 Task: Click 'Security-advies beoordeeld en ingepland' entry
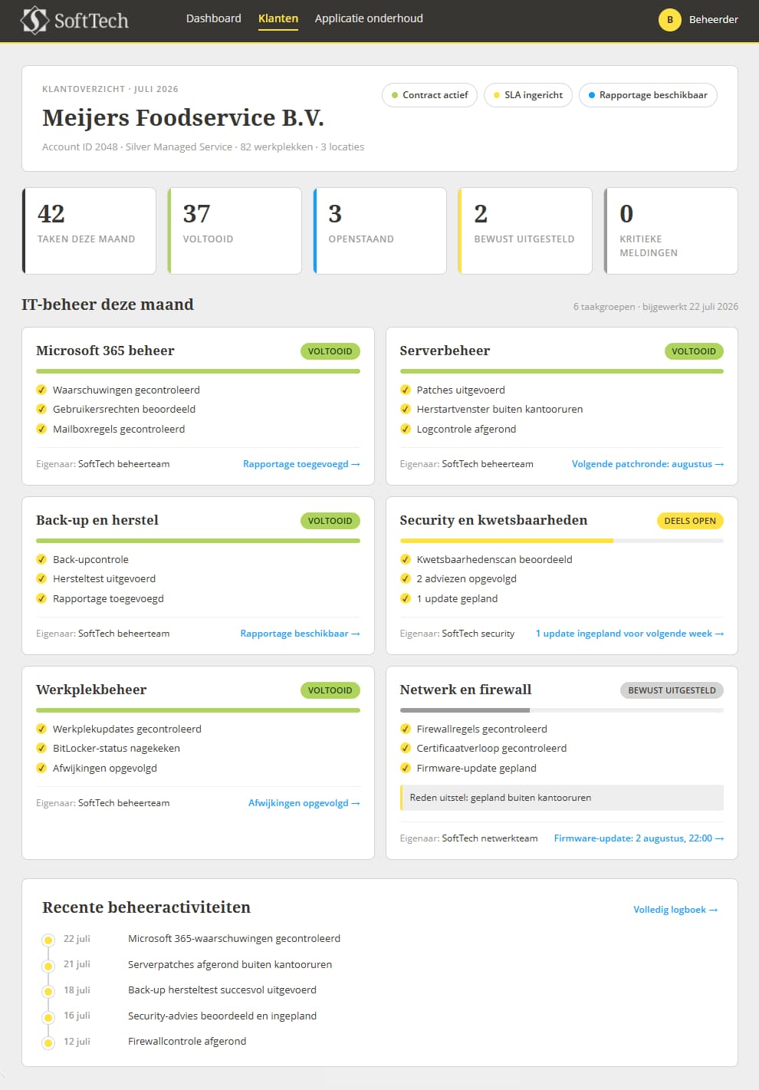222,1016
